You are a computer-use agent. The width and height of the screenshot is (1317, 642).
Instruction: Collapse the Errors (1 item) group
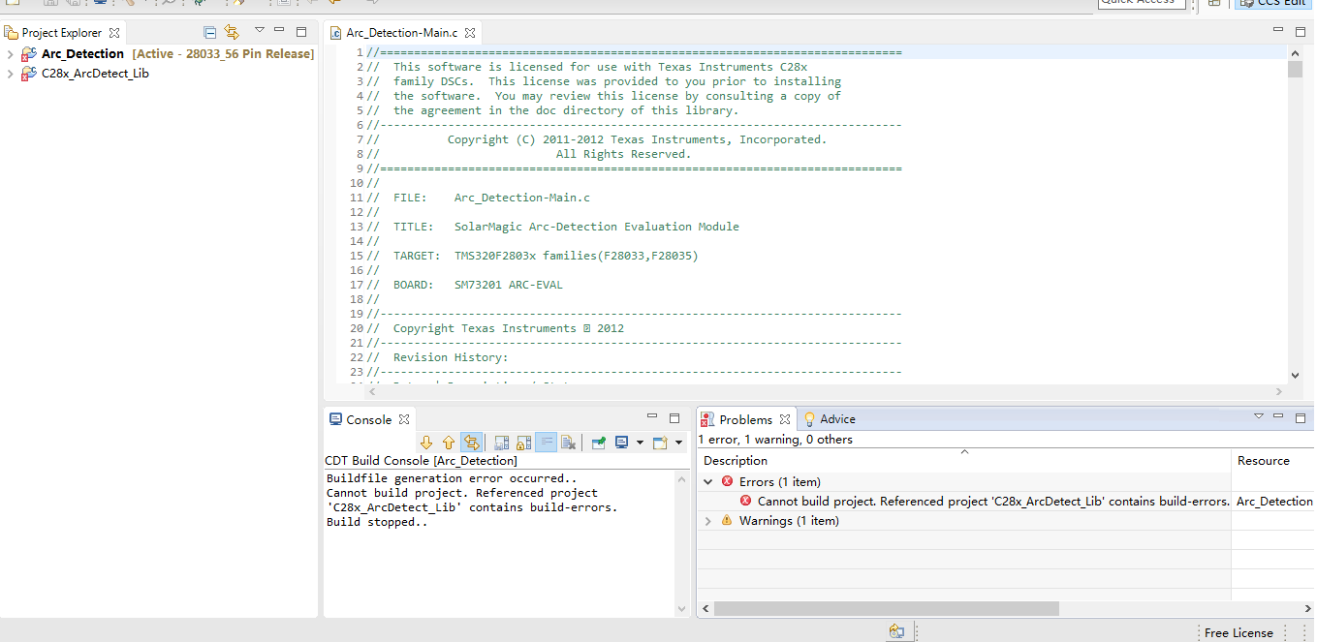pos(708,481)
